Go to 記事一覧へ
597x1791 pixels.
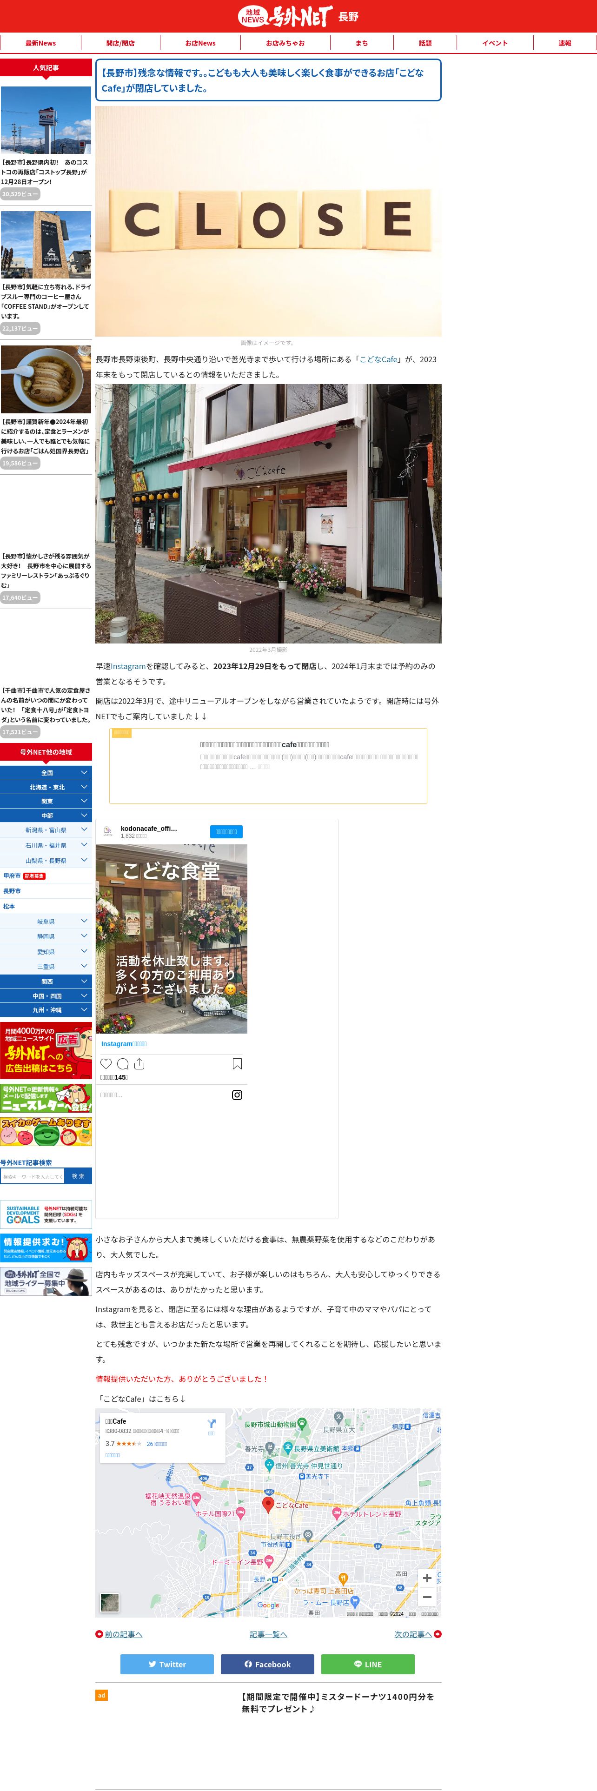(x=268, y=1635)
